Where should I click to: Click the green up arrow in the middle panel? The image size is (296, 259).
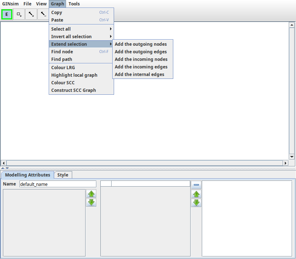[196, 194]
